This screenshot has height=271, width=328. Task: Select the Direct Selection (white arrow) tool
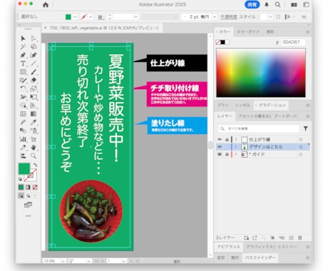pyautogui.click(x=34, y=39)
